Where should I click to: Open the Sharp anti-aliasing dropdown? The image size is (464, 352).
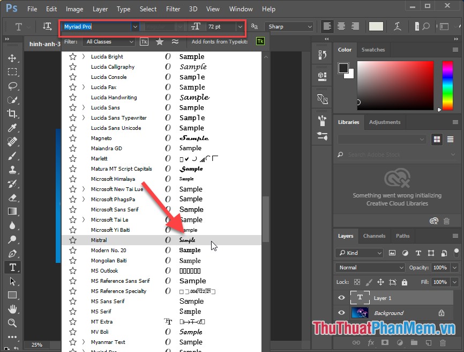[289, 26]
